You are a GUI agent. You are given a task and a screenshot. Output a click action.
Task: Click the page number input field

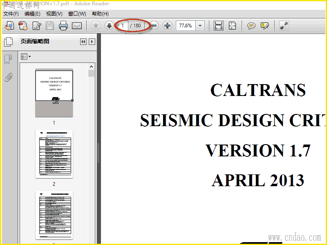click(x=123, y=26)
